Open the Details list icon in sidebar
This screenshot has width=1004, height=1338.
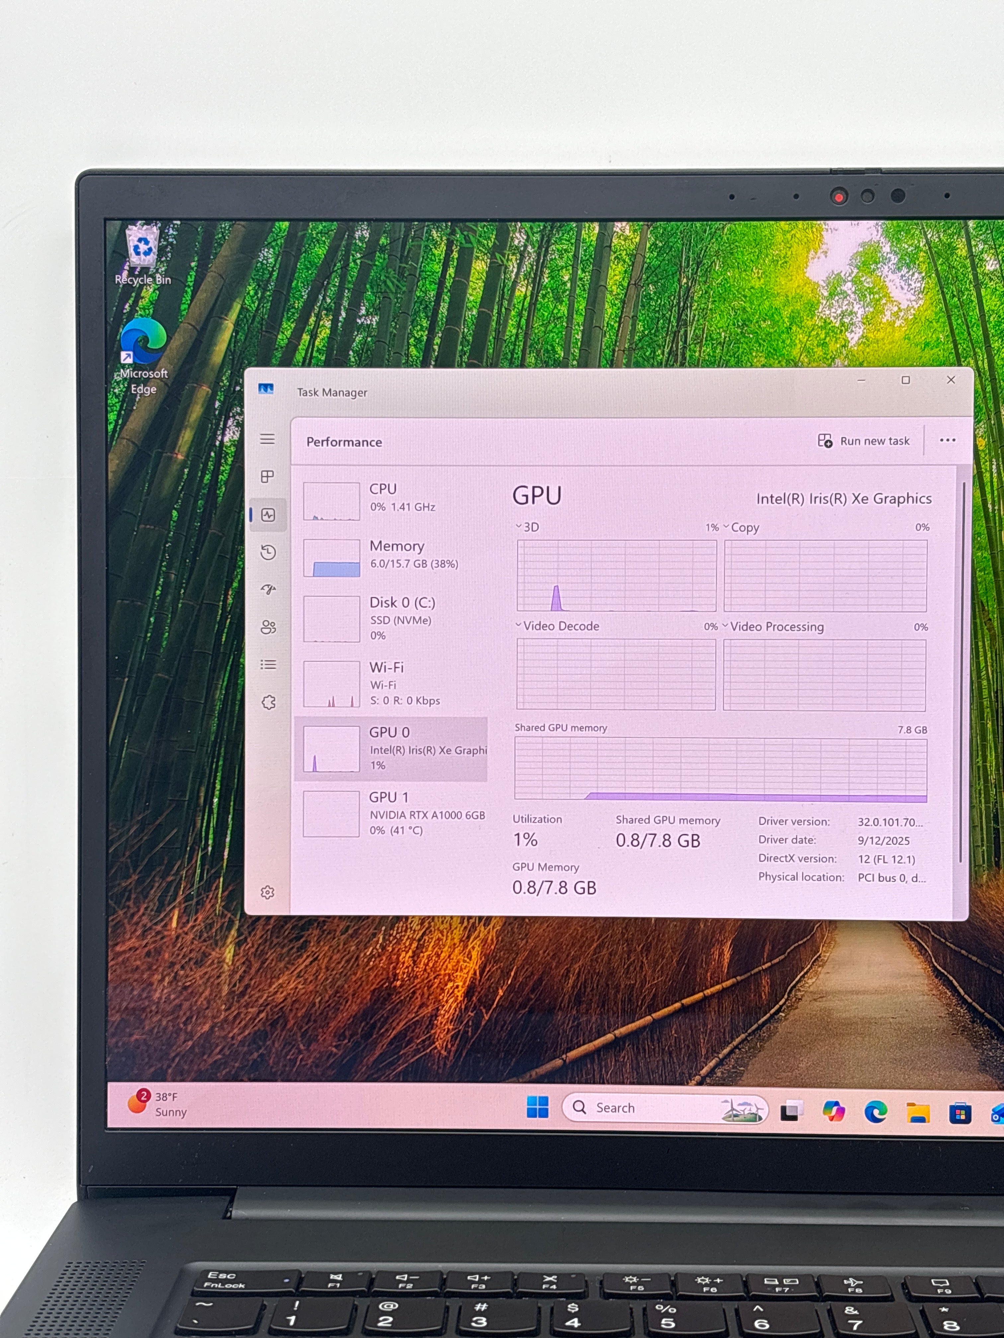(x=268, y=665)
